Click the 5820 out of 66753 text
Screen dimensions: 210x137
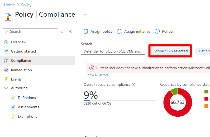98,103
